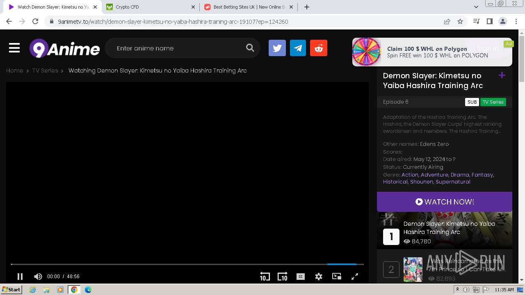This screenshot has height=295, width=525.
Task: Open the 9Anime Telegram channel
Action: click(x=298, y=48)
